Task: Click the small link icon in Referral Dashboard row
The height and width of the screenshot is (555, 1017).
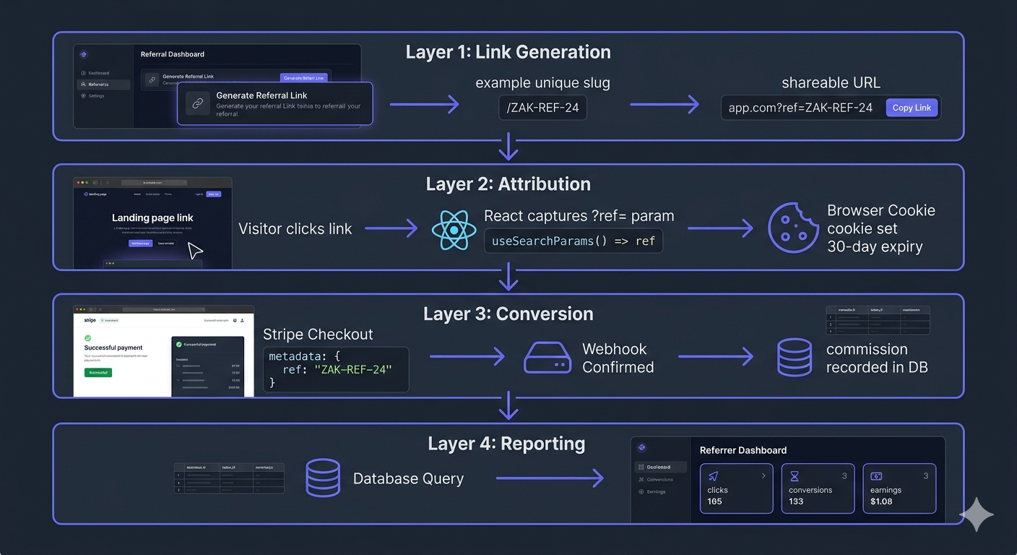Action: point(152,79)
